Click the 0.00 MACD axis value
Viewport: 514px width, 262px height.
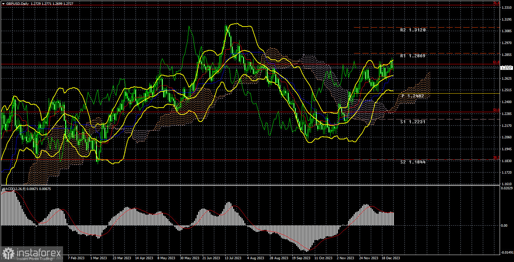tap(504, 225)
